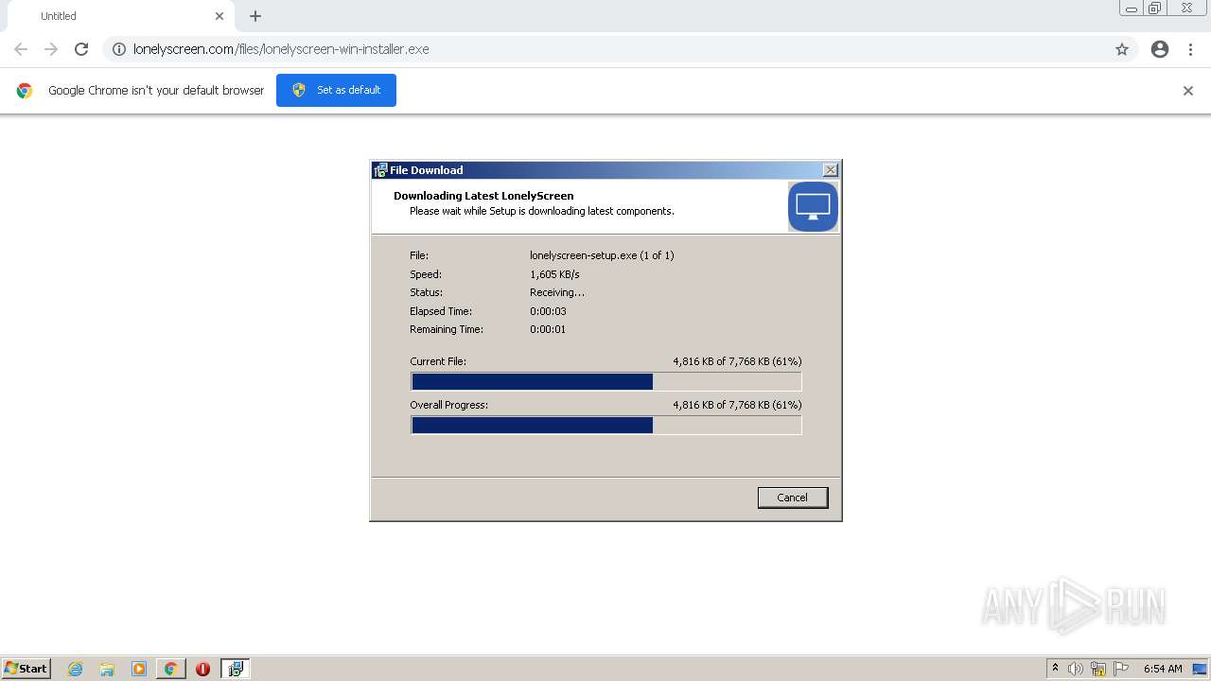This screenshot has width=1211, height=681.
Task: Click the Chrome logo in the infobar
Action: (25, 91)
